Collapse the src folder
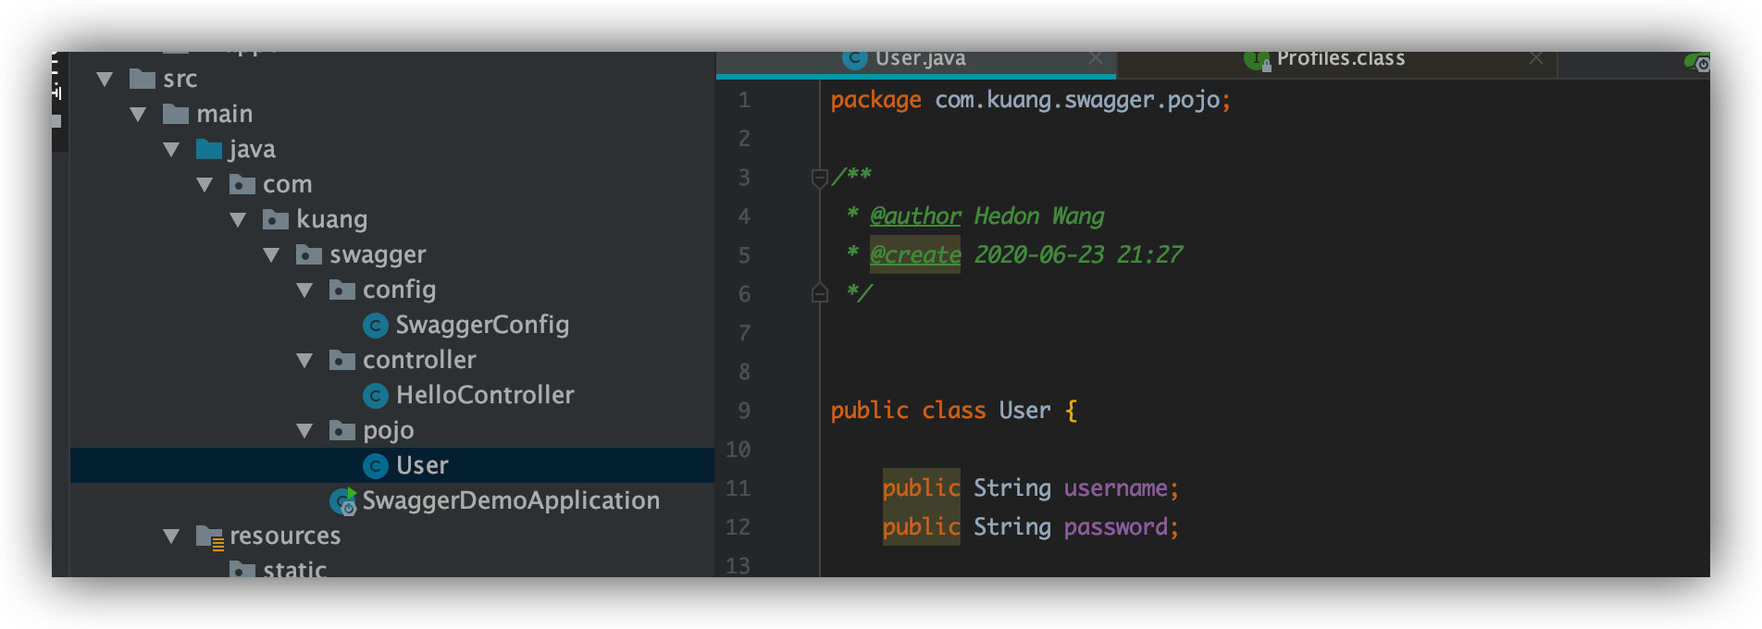 [105, 80]
